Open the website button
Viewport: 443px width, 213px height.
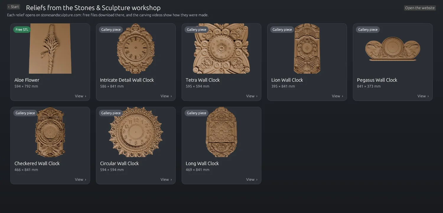420,8
